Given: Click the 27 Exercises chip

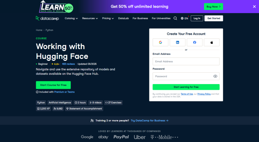Looking at the screenshot, I should [113, 103].
